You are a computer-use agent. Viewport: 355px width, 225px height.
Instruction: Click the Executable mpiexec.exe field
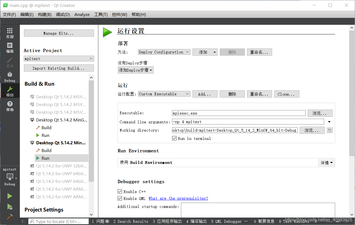[x=239, y=113]
